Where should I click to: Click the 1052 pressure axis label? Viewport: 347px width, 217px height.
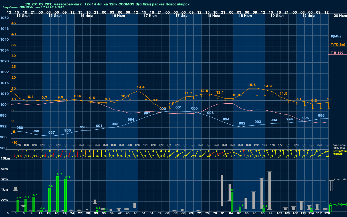tap(5, 18)
